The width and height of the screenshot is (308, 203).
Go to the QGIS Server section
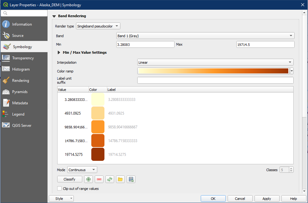coord(22,126)
